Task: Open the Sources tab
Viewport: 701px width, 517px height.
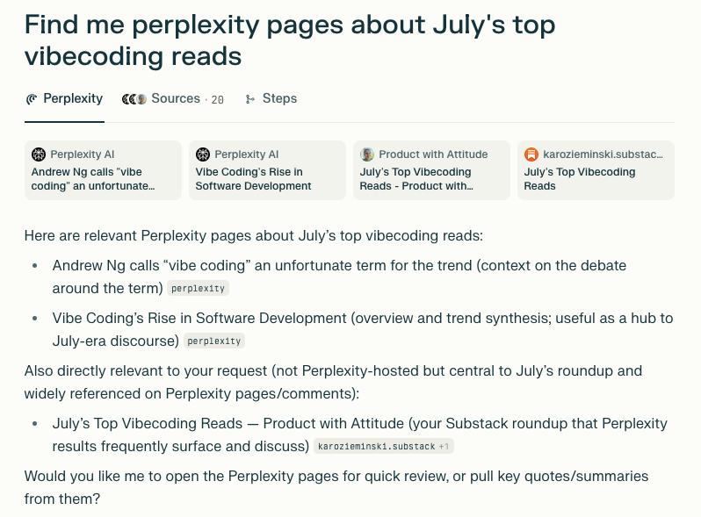Action: click(172, 99)
